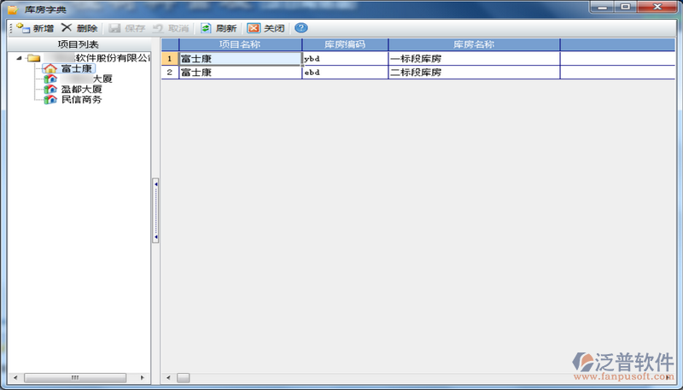
Task: Select the 民信商务 project tree item
Action: [x=81, y=100]
